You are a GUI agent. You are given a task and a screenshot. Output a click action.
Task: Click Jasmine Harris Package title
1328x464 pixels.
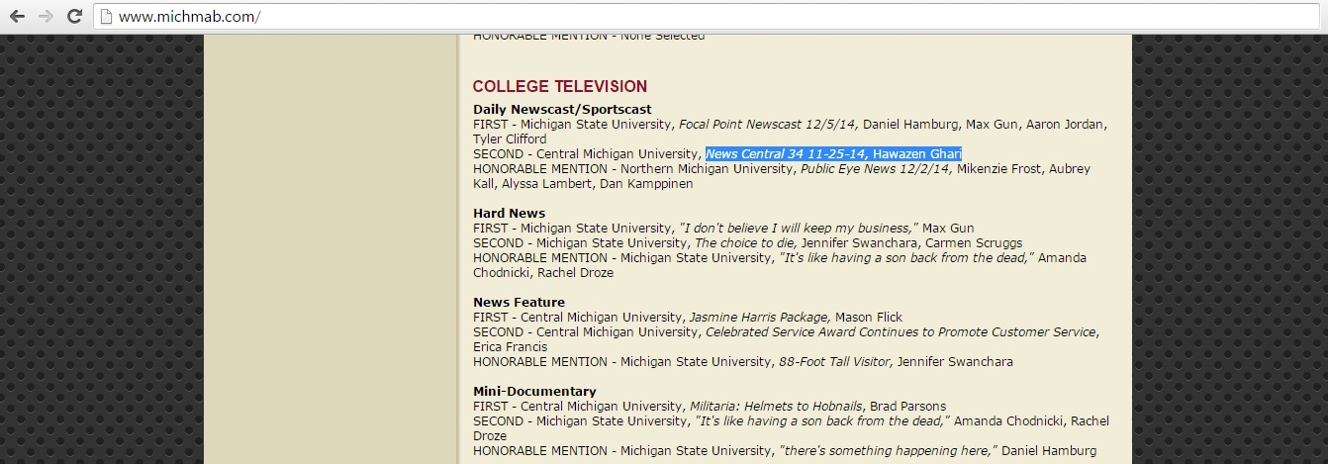[x=759, y=317]
